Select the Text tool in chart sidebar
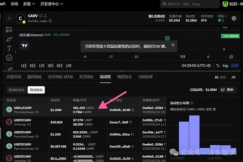Image resolution: width=243 pixels, height=162 pixels. tap(9, 48)
